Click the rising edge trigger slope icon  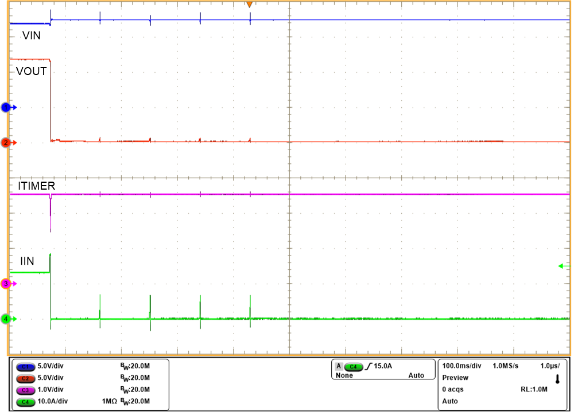(x=369, y=366)
